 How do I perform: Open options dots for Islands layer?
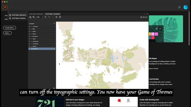pyautogui.click(x=54, y=46)
